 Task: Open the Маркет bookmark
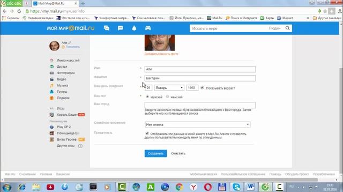(x=285, y=18)
